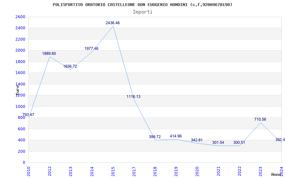The width and height of the screenshot is (285, 178).
Task: Select the 710.56 data label
Action: tap(260, 120)
